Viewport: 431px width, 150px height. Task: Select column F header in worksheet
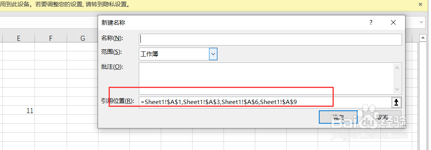pos(51,38)
